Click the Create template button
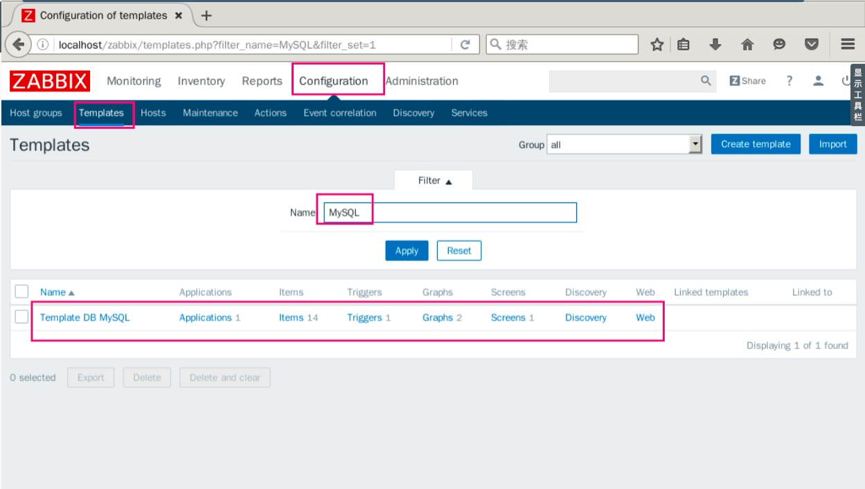Image resolution: width=865 pixels, height=489 pixels. coord(756,144)
